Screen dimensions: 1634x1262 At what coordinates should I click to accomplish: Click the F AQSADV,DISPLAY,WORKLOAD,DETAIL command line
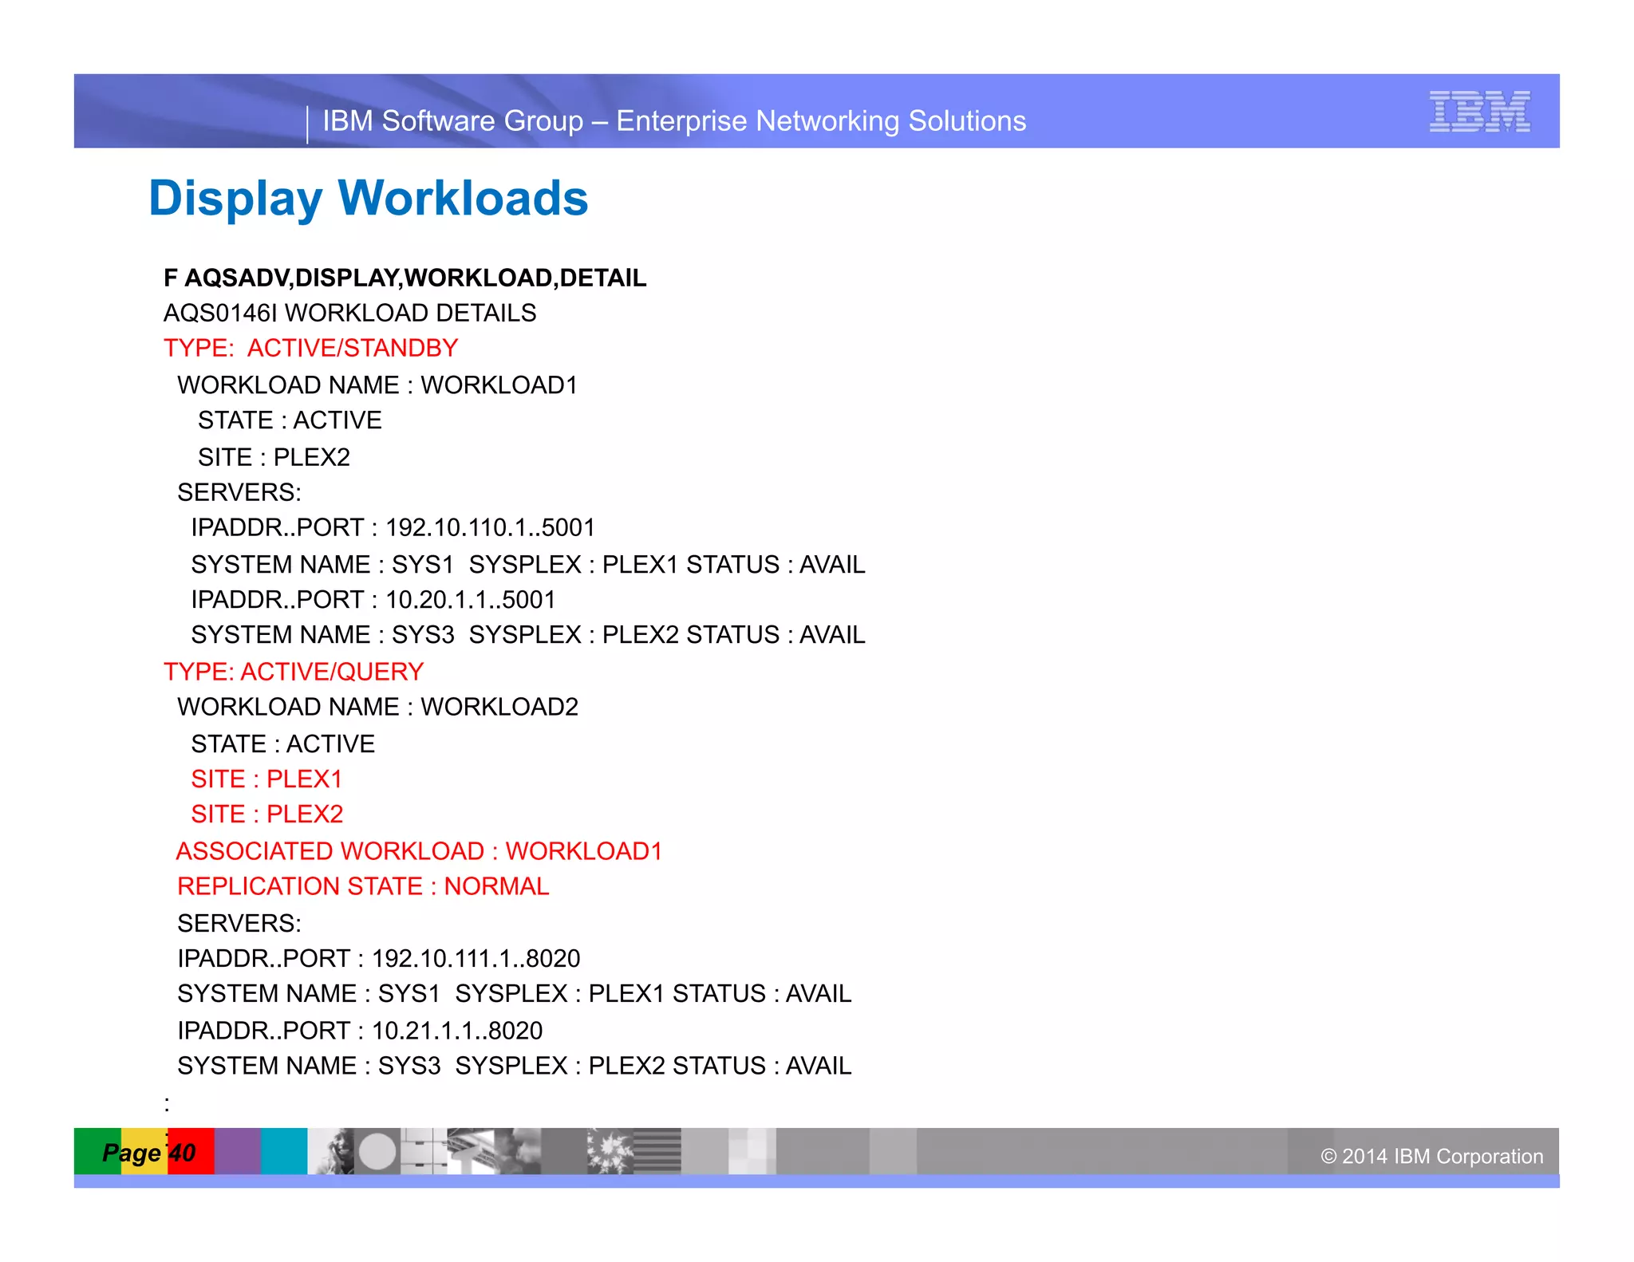[405, 278]
